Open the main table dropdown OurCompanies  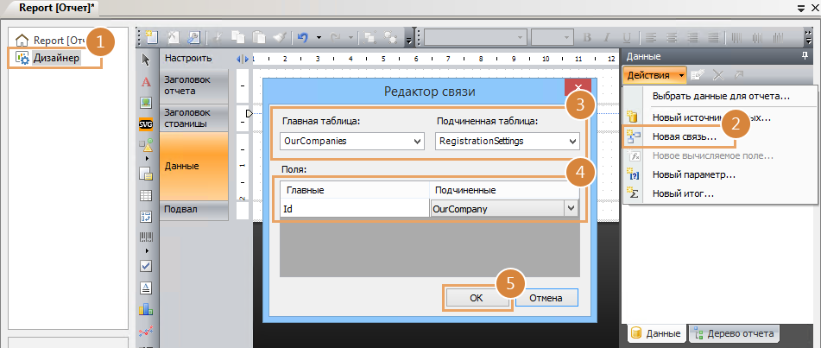tap(352, 141)
